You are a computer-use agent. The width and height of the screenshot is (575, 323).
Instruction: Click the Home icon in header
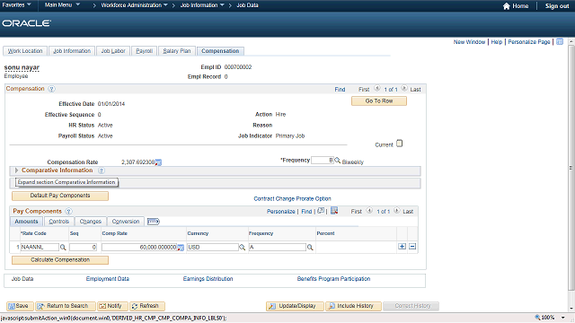[507, 6]
